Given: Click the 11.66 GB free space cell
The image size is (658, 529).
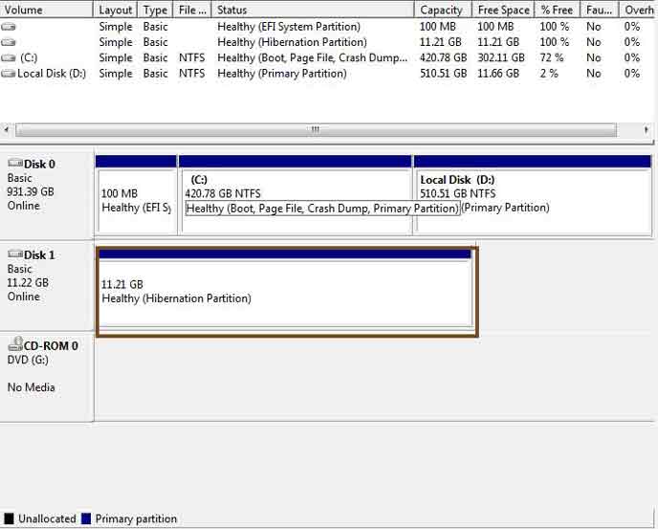Looking at the screenshot, I should tap(498, 74).
